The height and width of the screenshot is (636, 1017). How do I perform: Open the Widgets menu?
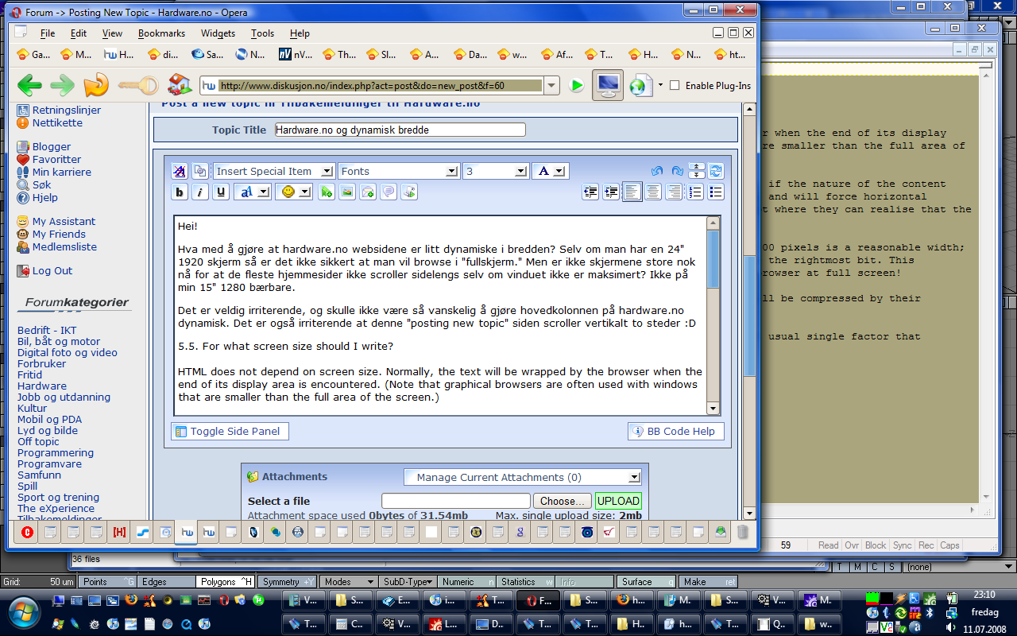click(218, 33)
